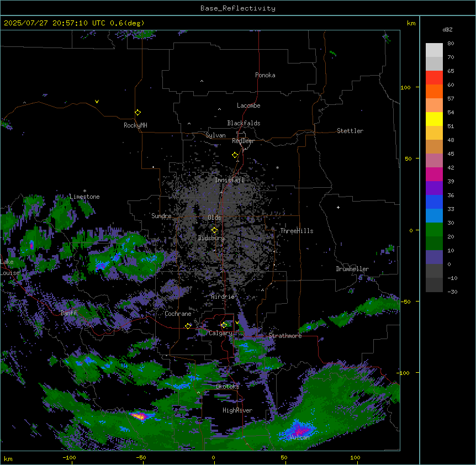The width and height of the screenshot is (476, 465).
Task: Click the RedDeer city label
Action: point(243,141)
